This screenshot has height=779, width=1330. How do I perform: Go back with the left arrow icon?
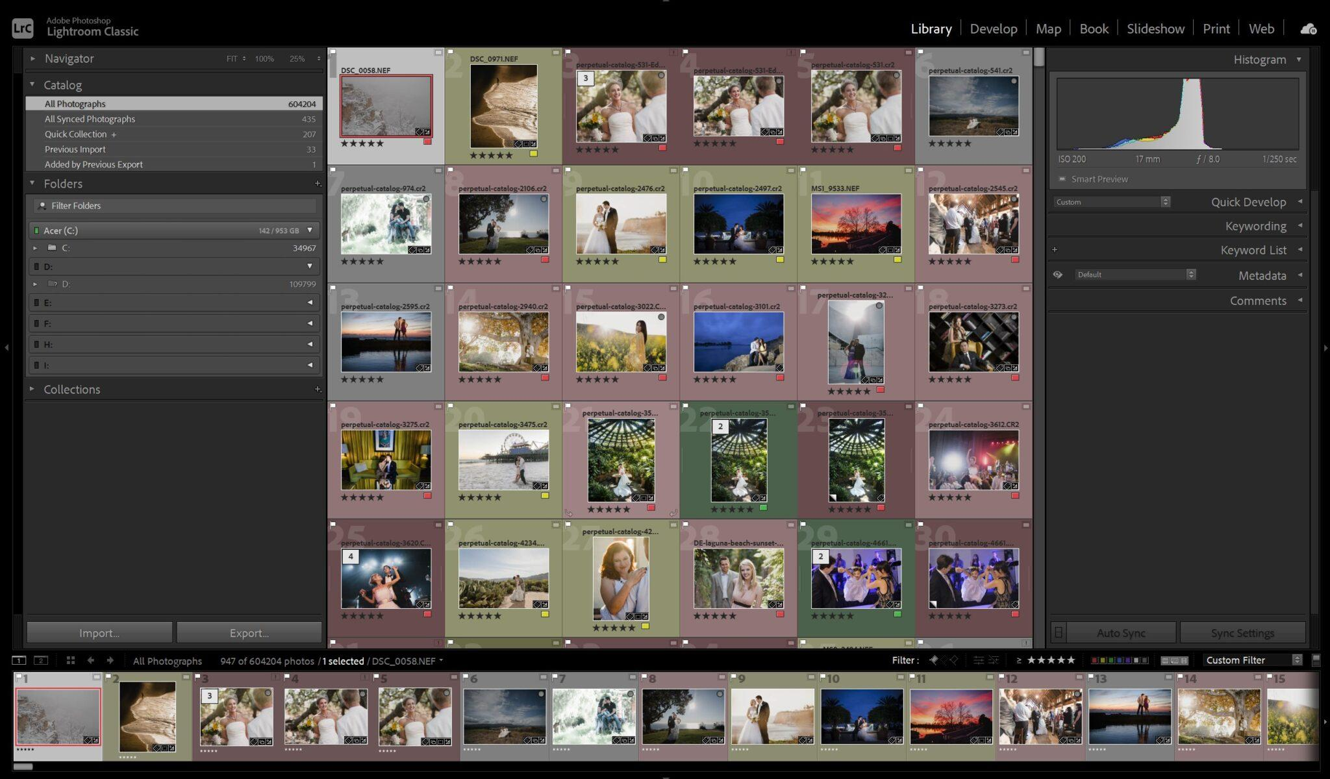[x=90, y=660]
